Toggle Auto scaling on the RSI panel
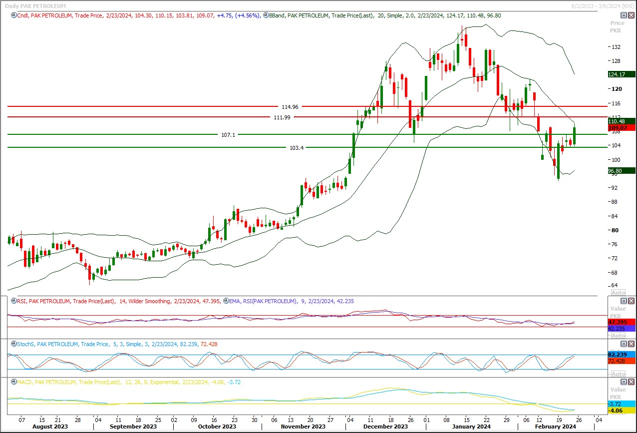Screen dimensions: 637x433 [618, 335]
